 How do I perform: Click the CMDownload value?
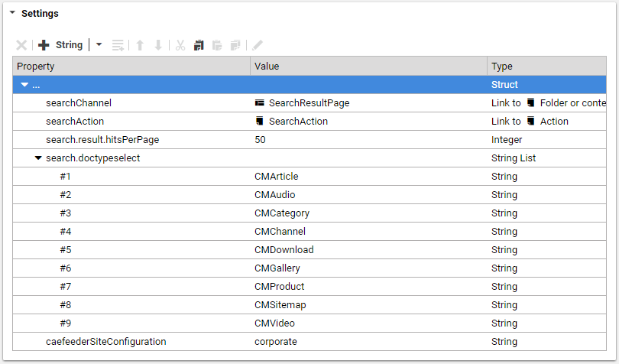click(x=284, y=250)
